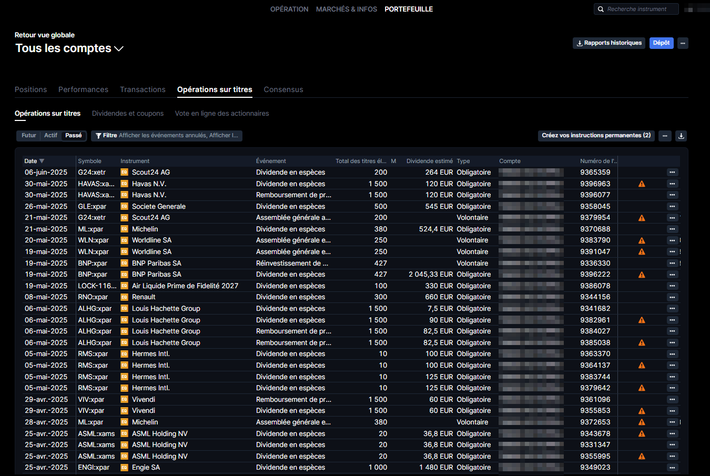Screen dimensions: 710x476
Task: Click symbol GLE:xpar in the table
Action: (x=92, y=207)
